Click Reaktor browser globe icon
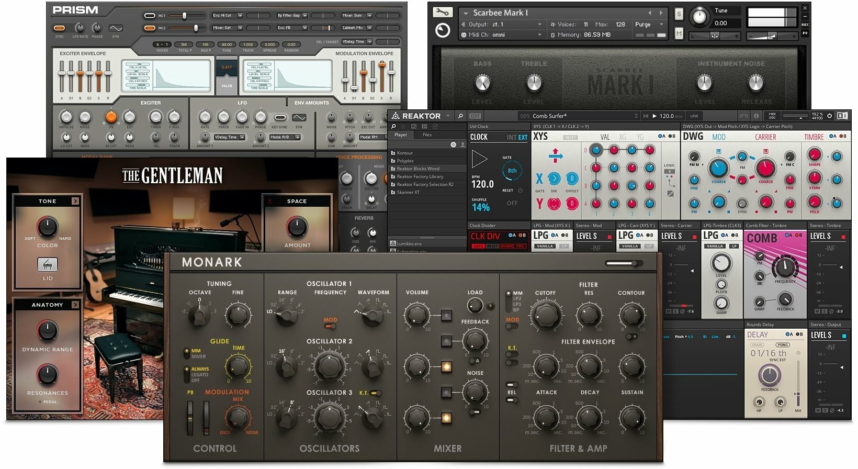The image size is (858, 469). 453,144
